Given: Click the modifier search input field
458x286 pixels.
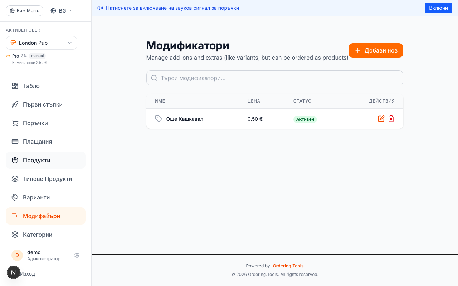Looking at the screenshot, I should click(274, 78).
